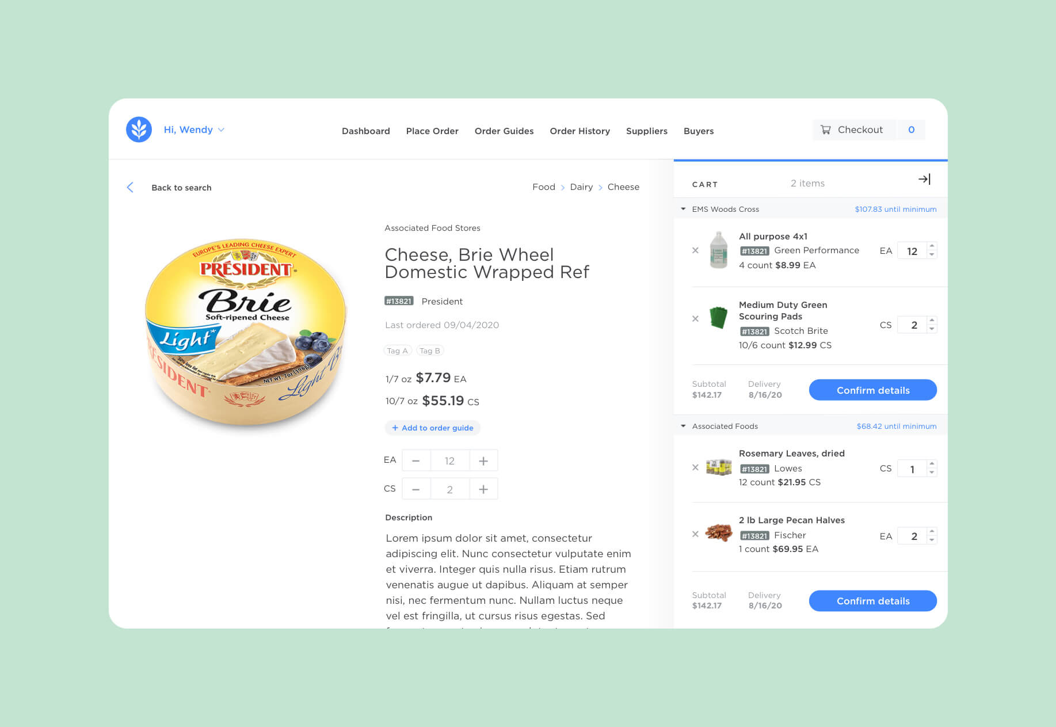The image size is (1056, 727).
Task: Click the back arrow beside Back to search
Action: click(130, 187)
